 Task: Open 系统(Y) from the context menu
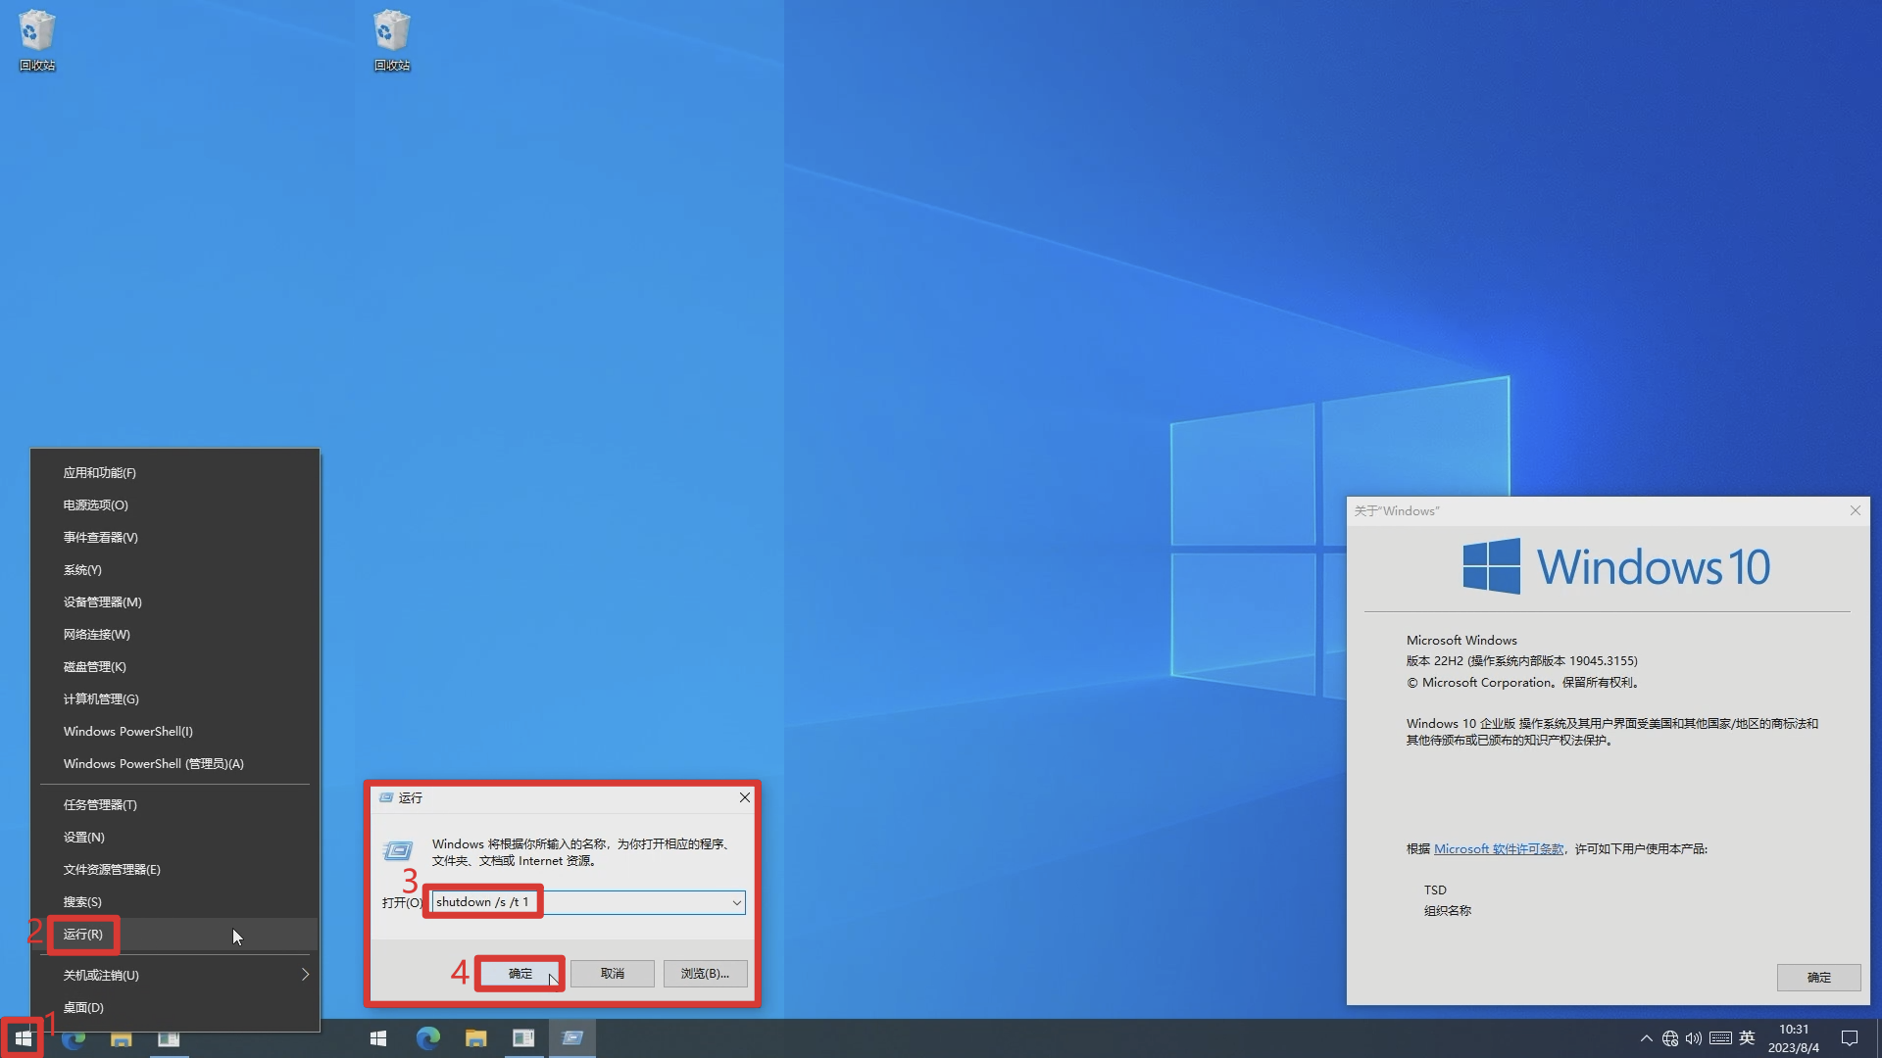click(175, 569)
